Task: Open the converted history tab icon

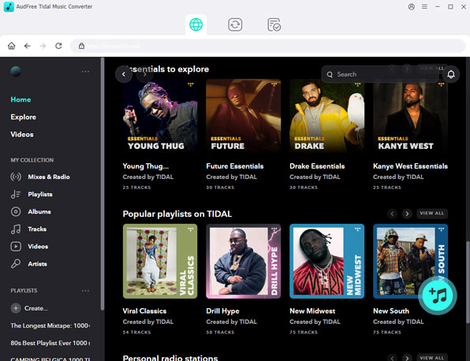Action: [x=274, y=24]
